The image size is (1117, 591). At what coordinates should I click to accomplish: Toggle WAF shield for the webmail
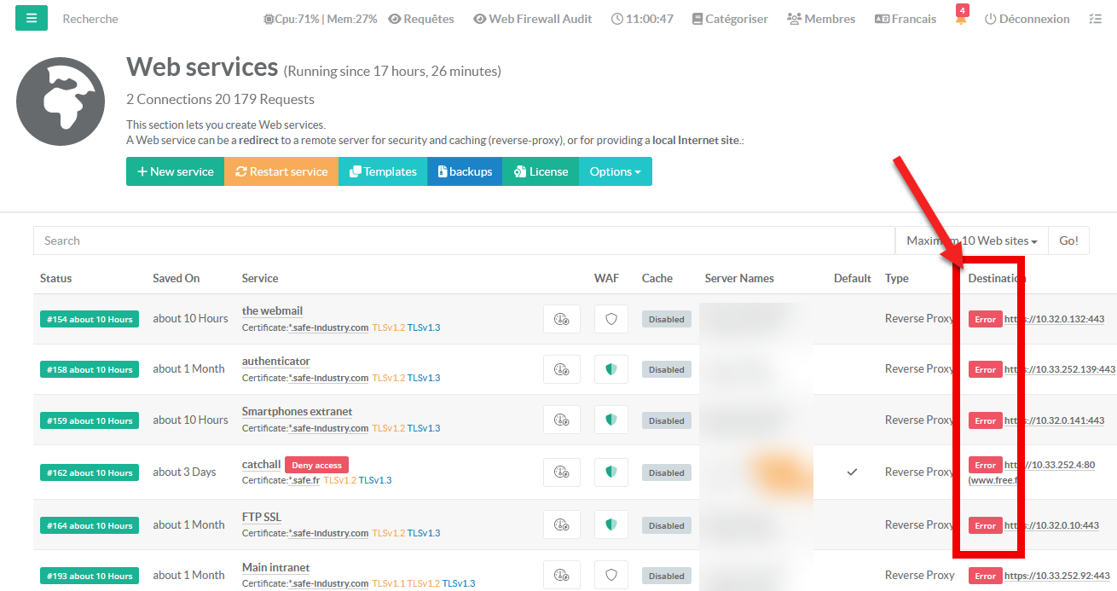coord(611,319)
